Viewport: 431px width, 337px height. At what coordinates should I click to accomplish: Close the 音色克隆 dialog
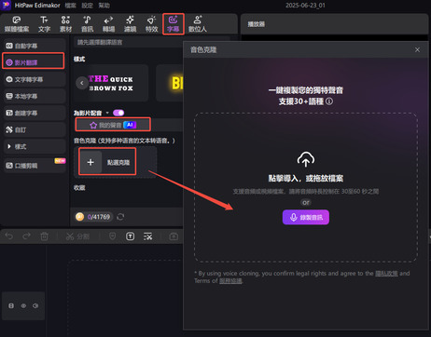pyautogui.click(x=417, y=49)
